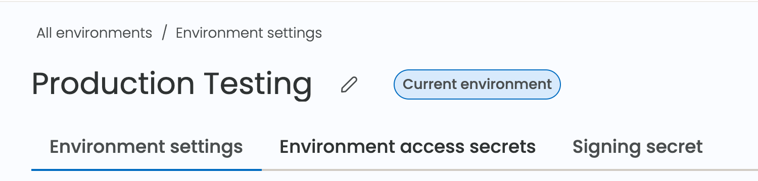Click the breadcrumb slash separator
Viewport: 758px width, 181px height.
164,33
